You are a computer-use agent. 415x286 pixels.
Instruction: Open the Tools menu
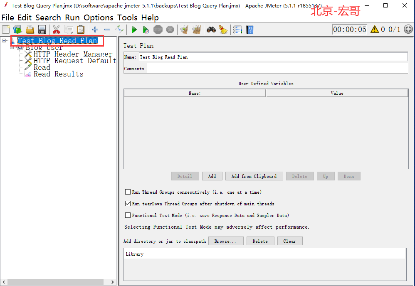[x=127, y=18]
